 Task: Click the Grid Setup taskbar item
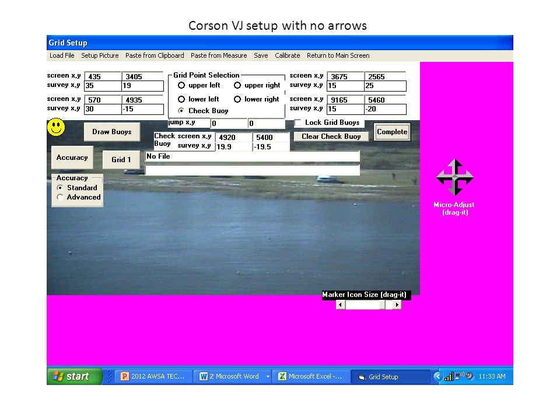click(391, 376)
